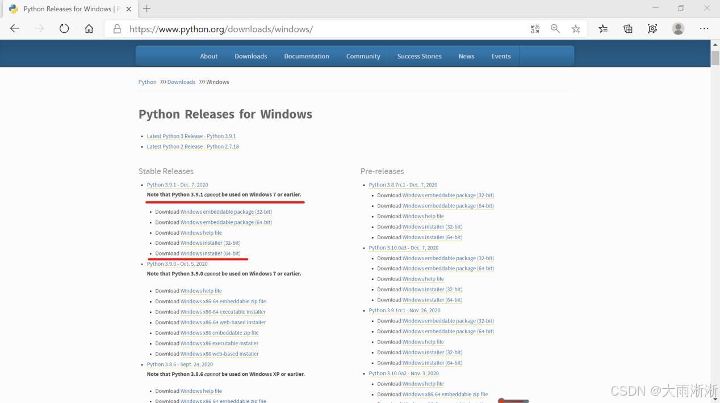This screenshot has height=403, width=720.
Task: Download 3.8.7rc1 Windows embeddable package (32-bit)
Action: click(x=448, y=196)
